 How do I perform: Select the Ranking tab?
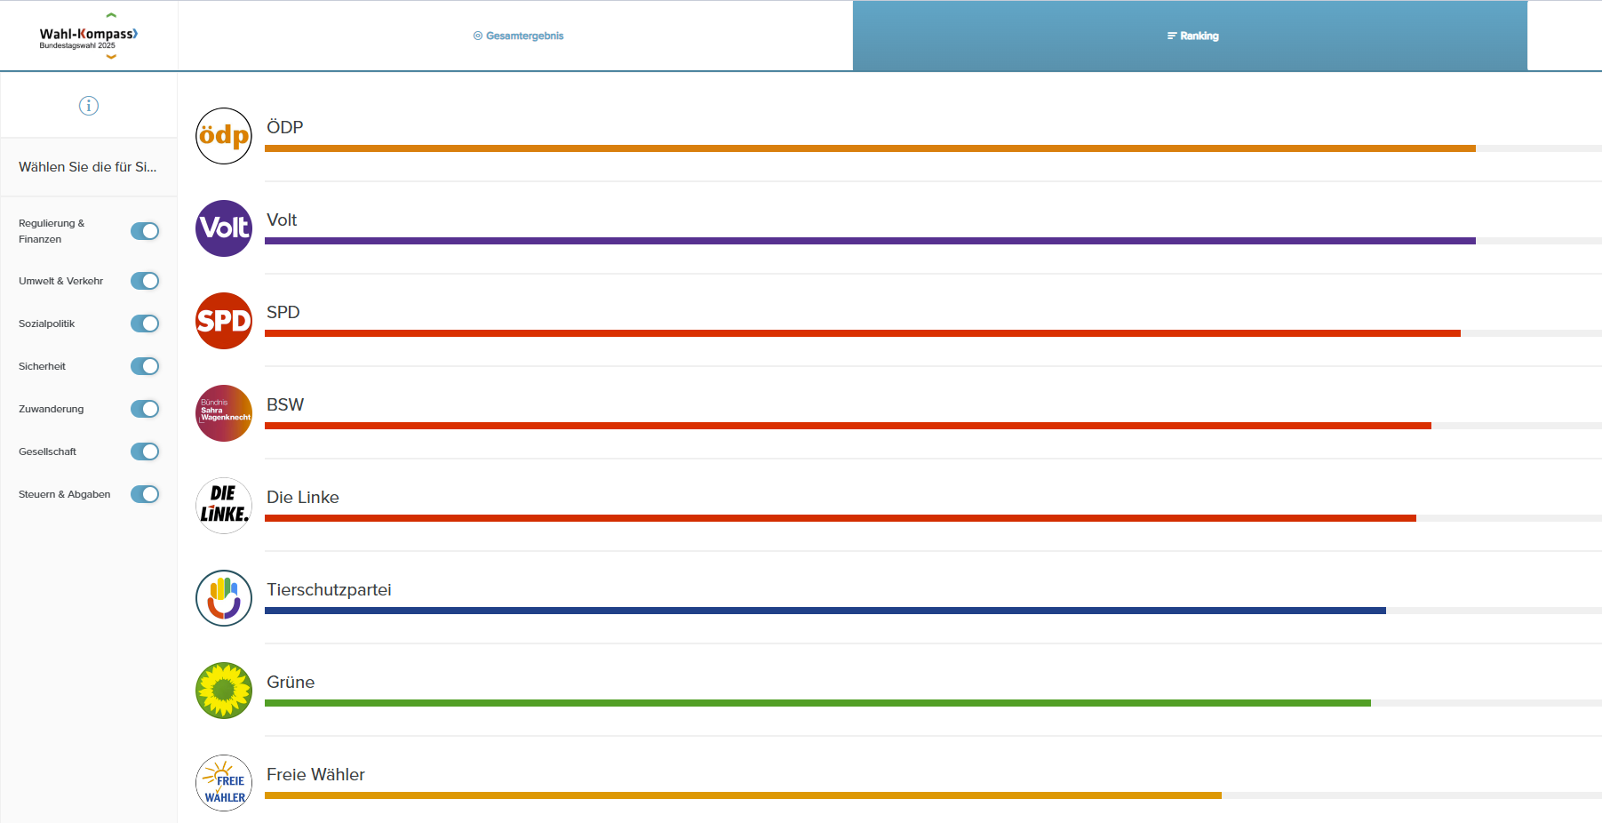click(x=1191, y=36)
